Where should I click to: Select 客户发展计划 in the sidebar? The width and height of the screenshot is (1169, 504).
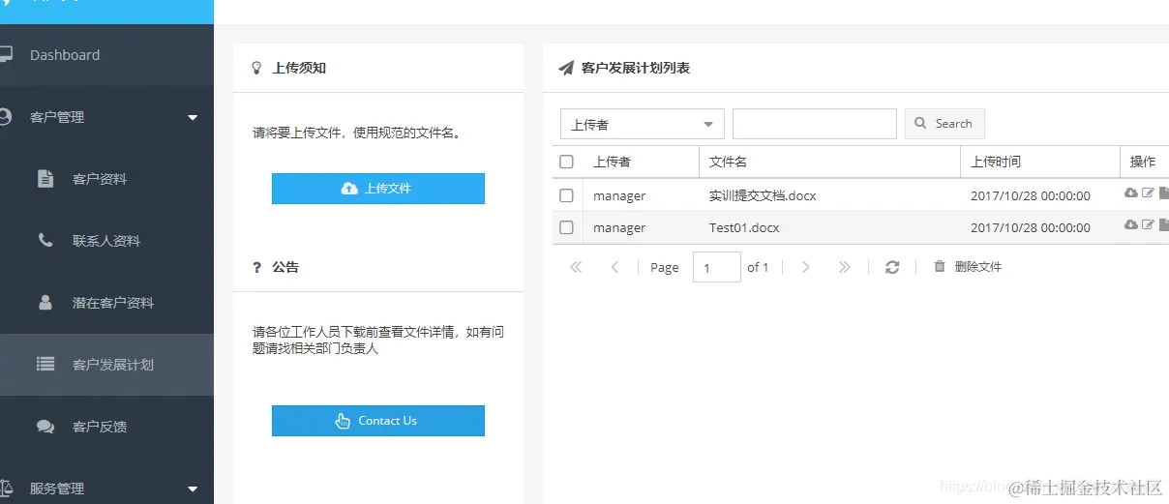tap(106, 365)
